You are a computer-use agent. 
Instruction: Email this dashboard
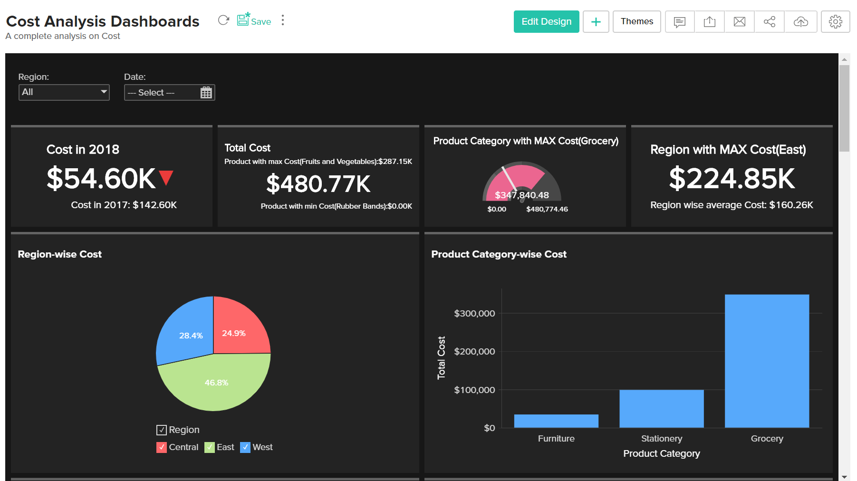pyautogui.click(x=740, y=21)
